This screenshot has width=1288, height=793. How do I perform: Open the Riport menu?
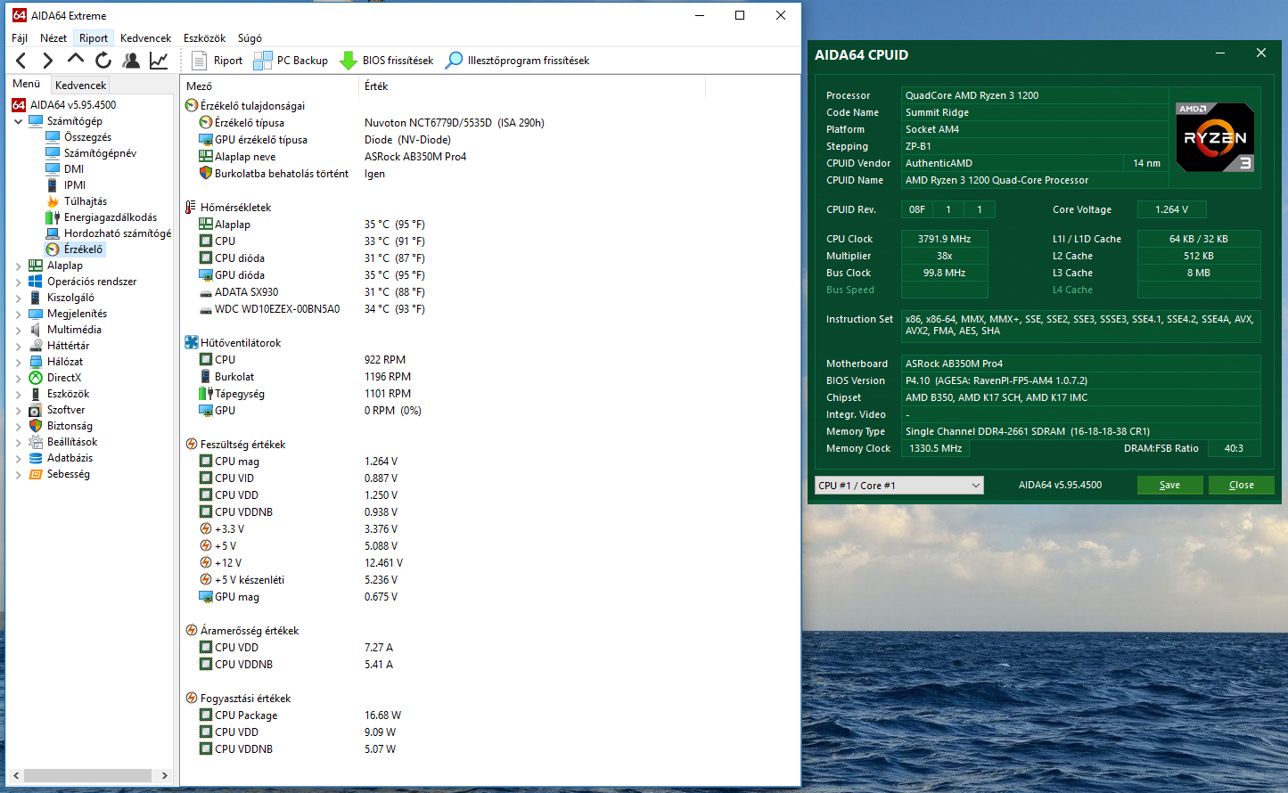click(x=94, y=38)
